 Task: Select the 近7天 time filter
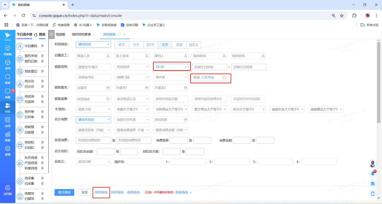(x=150, y=45)
